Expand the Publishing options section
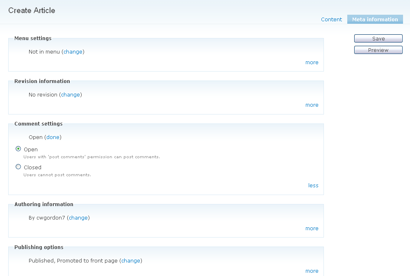The width and height of the screenshot is (410, 276). click(x=312, y=271)
